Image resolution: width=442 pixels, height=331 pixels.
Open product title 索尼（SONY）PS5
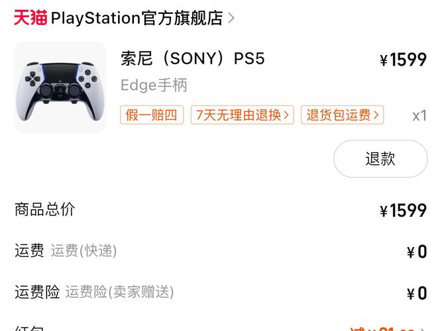pos(192,59)
